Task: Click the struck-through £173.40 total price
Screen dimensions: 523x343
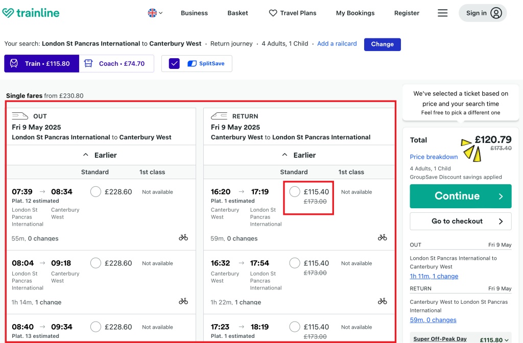Action: tap(501, 148)
